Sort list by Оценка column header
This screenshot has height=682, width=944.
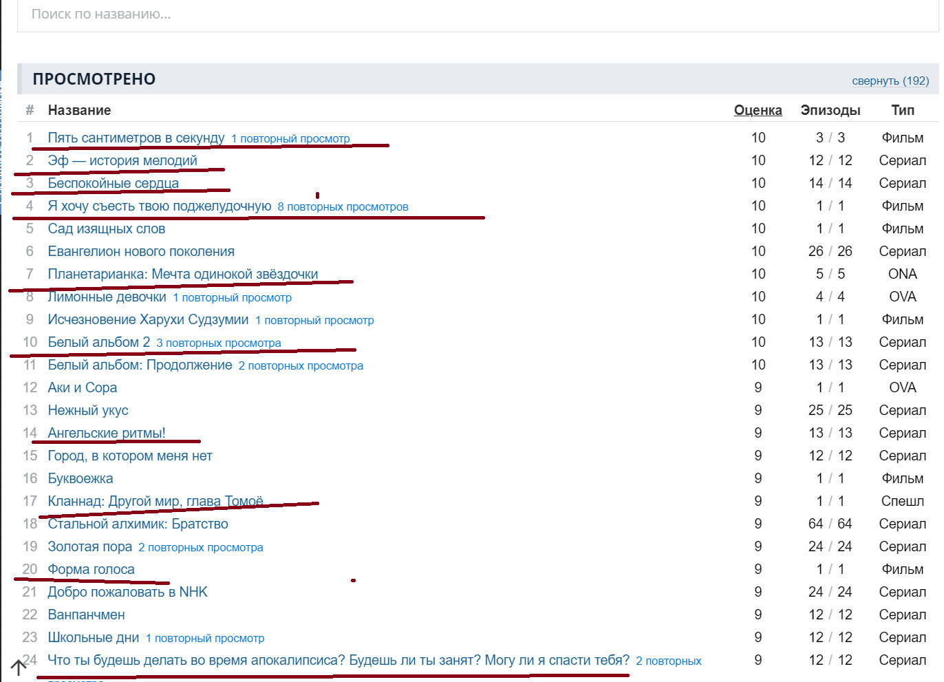pos(758,110)
